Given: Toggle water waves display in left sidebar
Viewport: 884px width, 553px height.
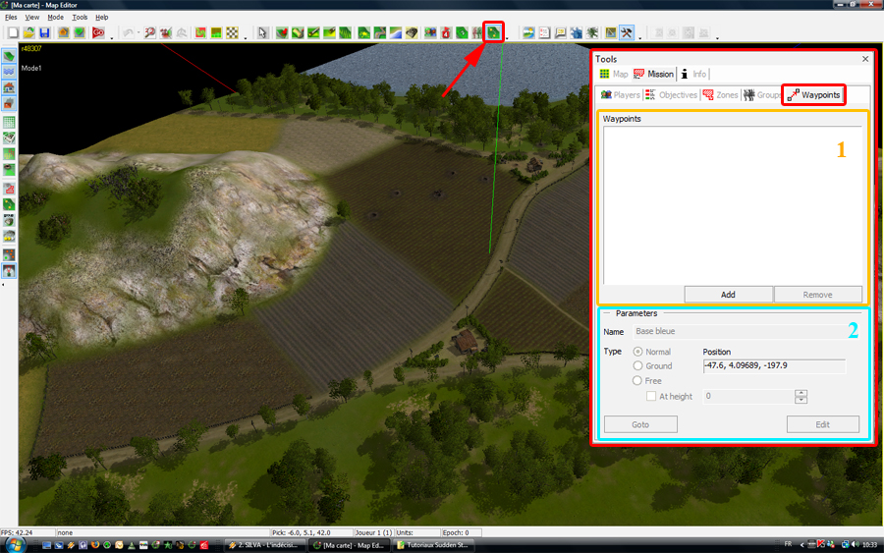Looking at the screenshot, I should 9,72.
